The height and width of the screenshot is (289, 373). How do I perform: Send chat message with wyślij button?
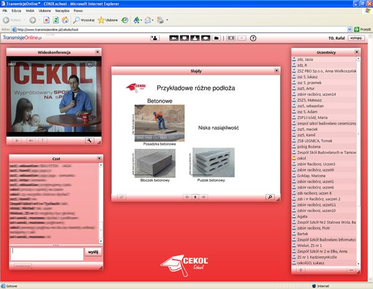click(93, 252)
